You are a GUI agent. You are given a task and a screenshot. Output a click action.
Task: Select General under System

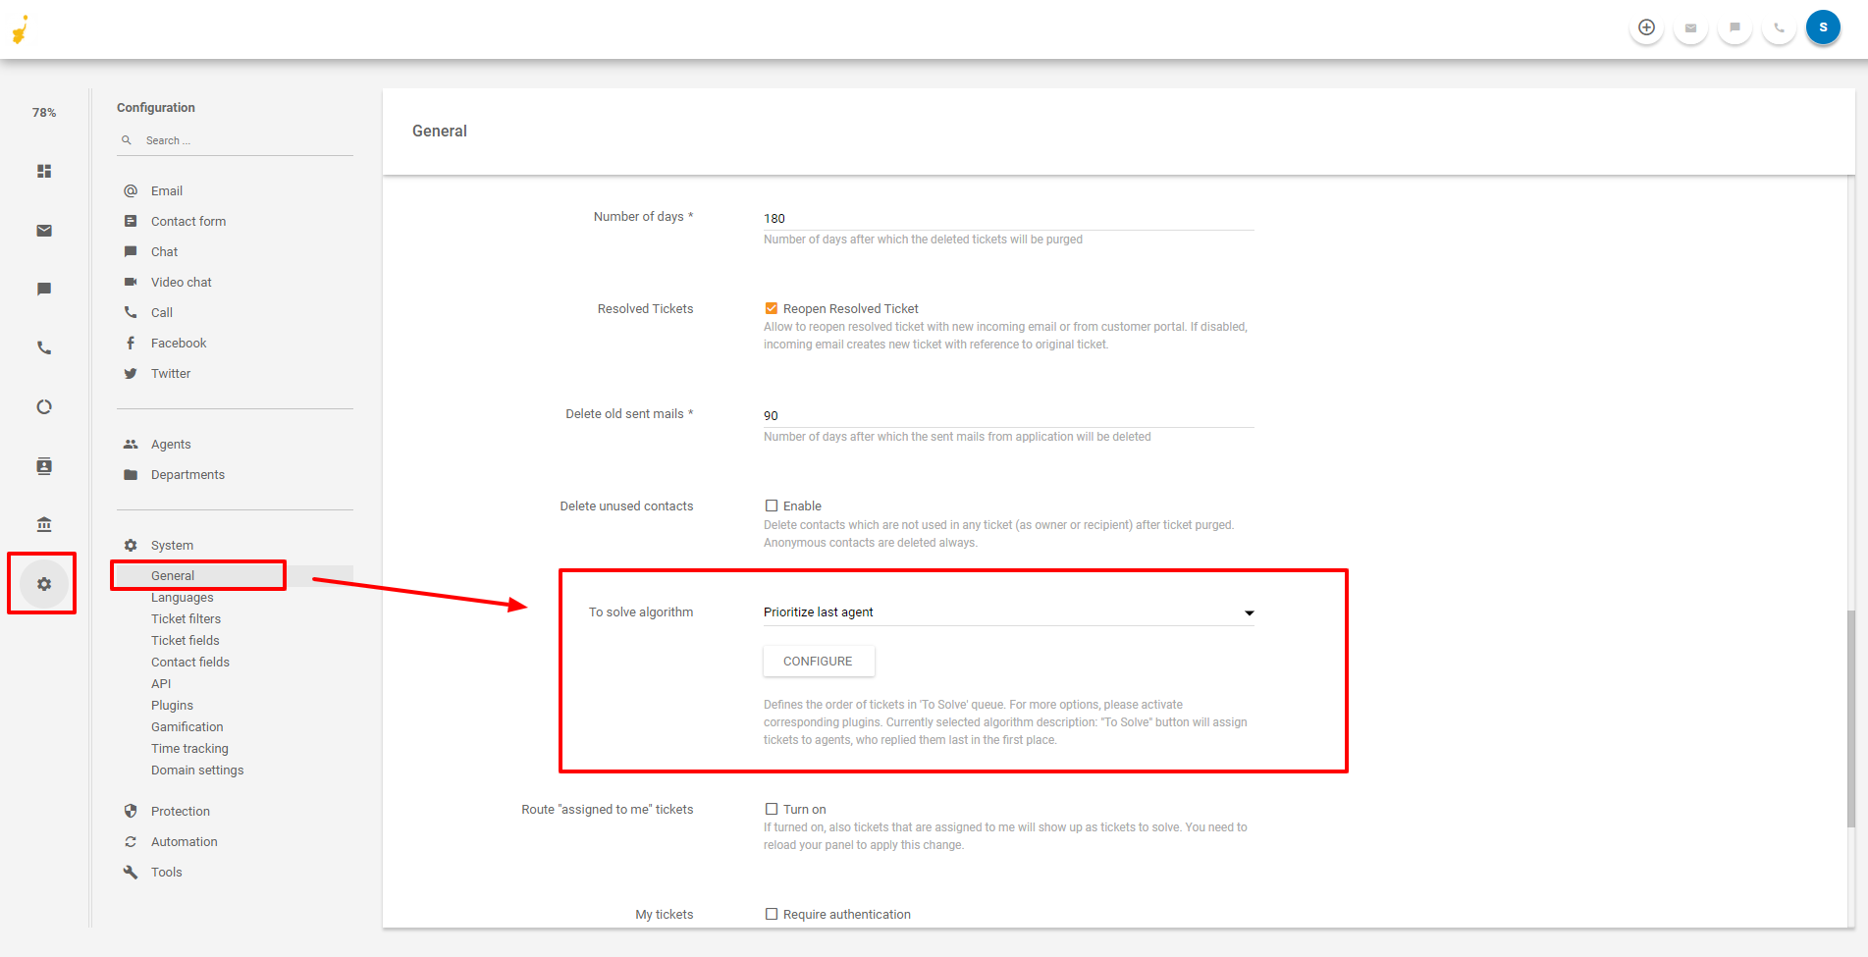coord(173,575)
